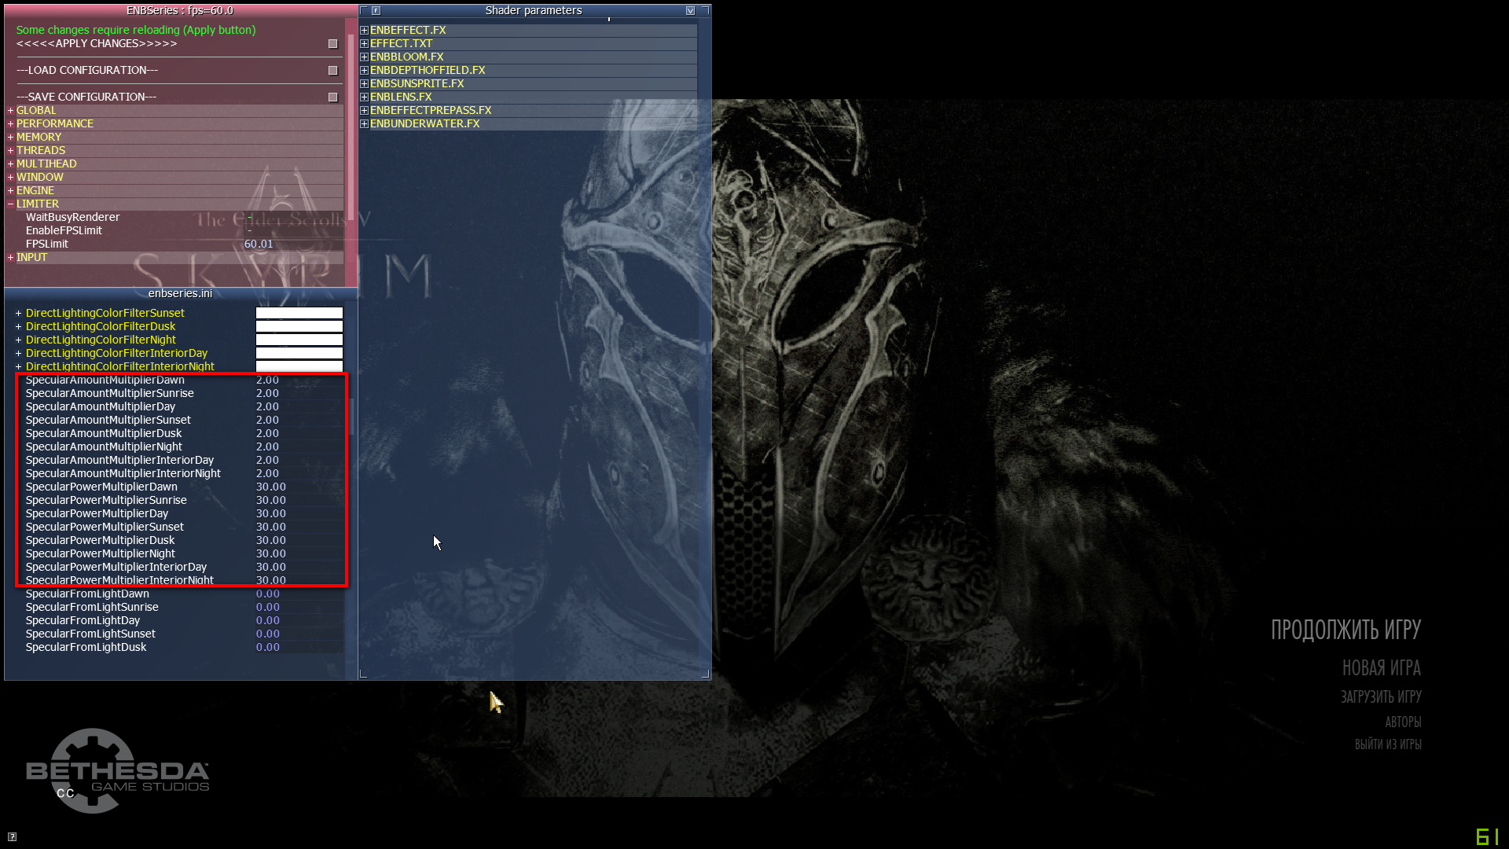Click the bottom-right corner handle of Shader parameters
This screenshot has width=1509, height=849.
(705, 674)
